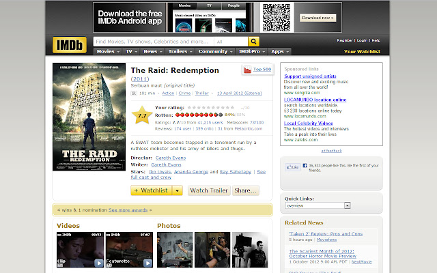Open the Trailers menu
This screenshot has height=273, width=437.
(180, 52)
